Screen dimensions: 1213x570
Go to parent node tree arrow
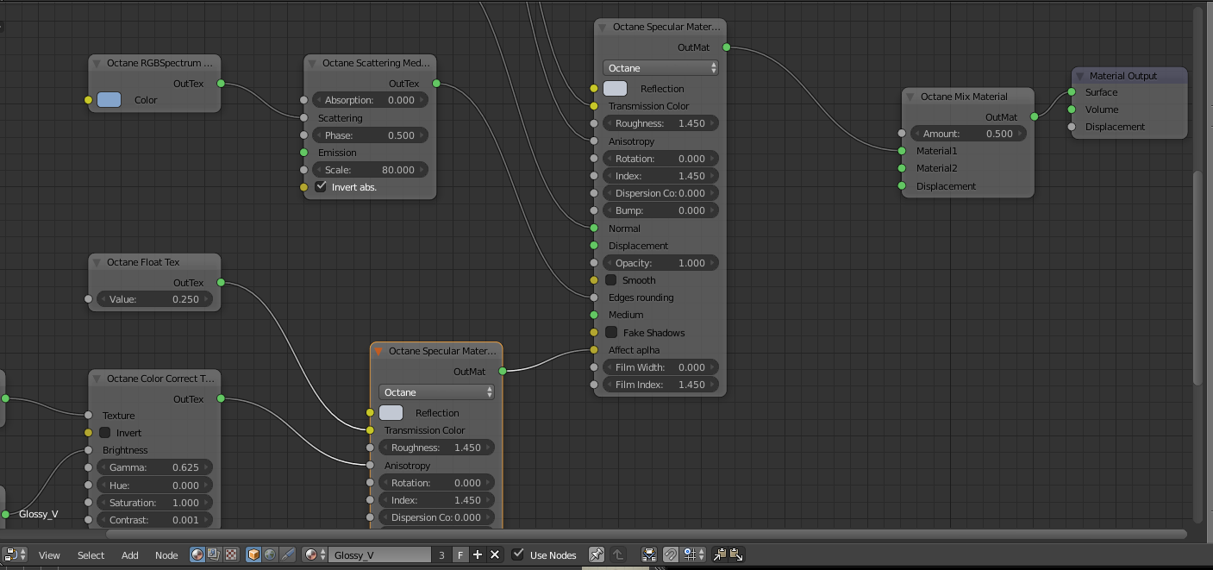617,554
